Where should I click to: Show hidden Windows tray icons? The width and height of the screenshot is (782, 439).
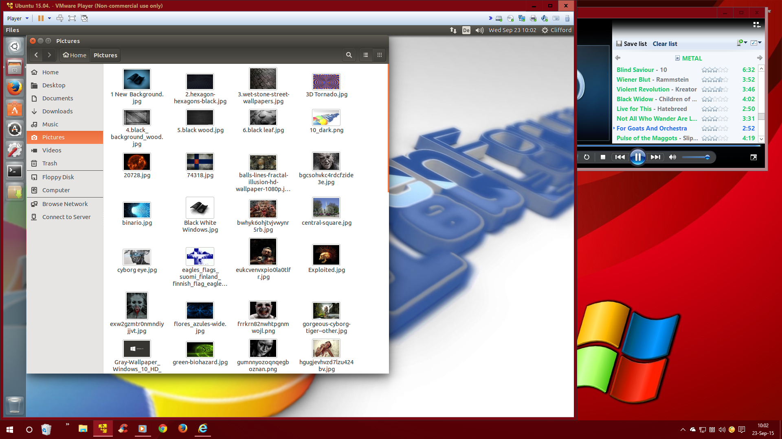[x=683, y=429]
